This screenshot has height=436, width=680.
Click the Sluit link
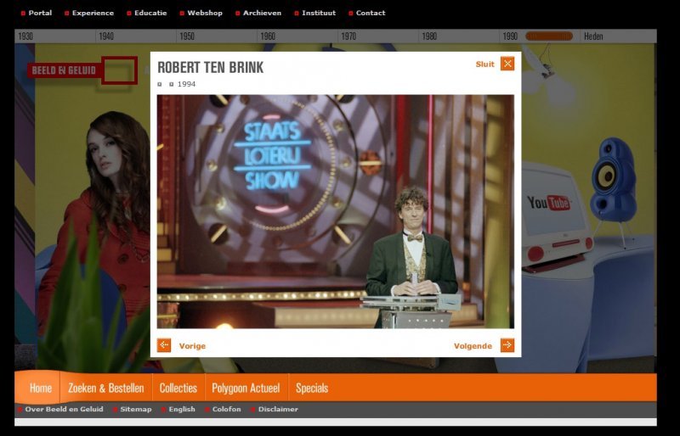click(484, 64)
